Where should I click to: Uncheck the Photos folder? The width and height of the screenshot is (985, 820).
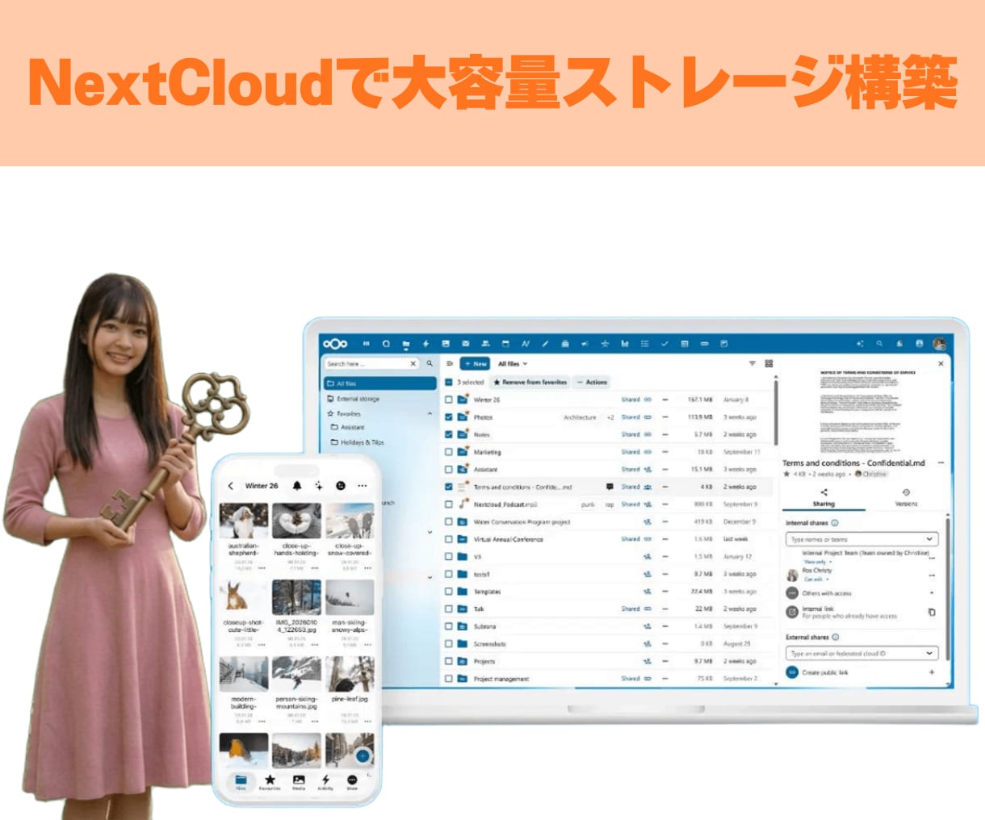coord(449,417)
